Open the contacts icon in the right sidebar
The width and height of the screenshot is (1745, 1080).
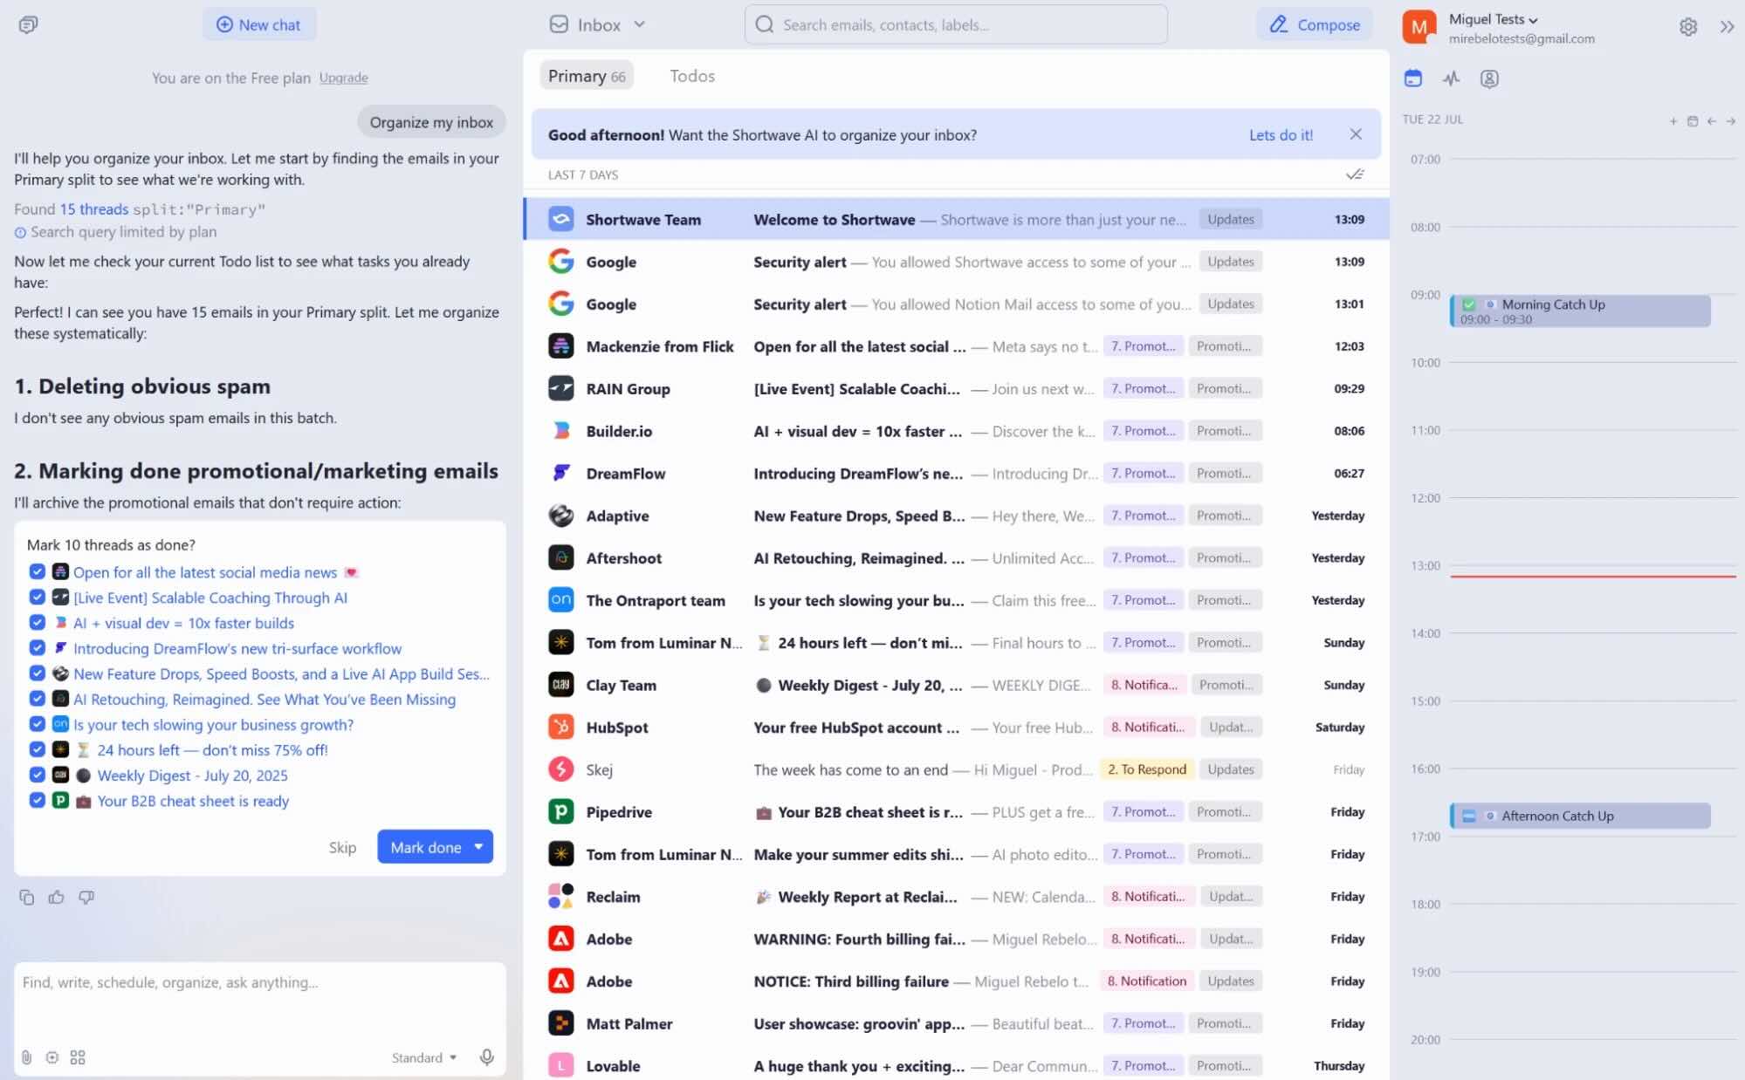(x=1490, y=79)
